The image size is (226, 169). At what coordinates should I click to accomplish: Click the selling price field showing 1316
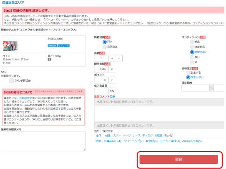[101, 69]
